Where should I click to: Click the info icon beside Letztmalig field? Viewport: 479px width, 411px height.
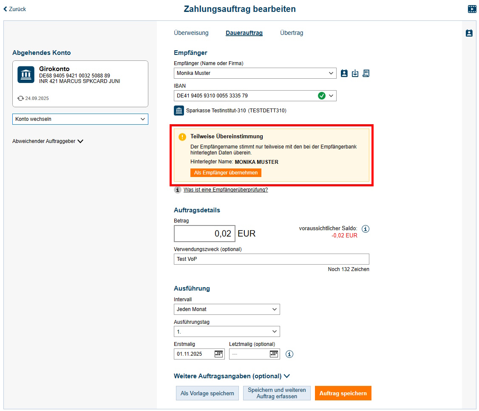289,354
